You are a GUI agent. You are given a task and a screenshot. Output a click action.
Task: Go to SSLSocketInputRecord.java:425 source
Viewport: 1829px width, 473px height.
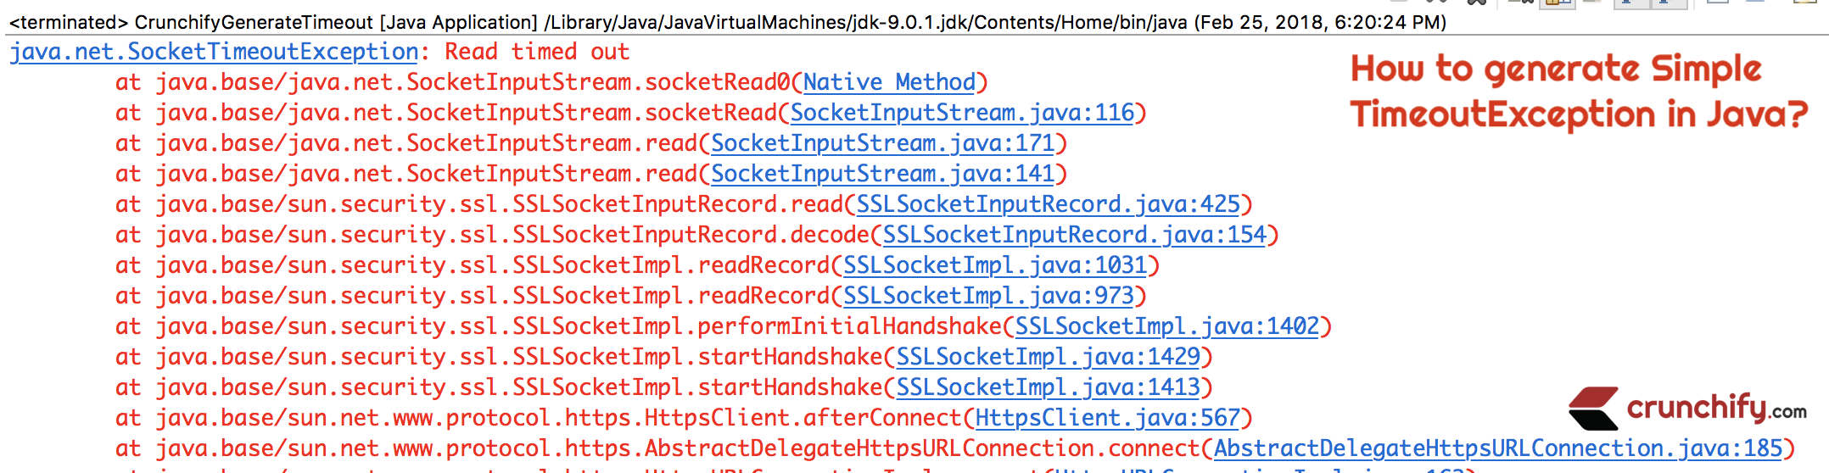[1048, 205]
